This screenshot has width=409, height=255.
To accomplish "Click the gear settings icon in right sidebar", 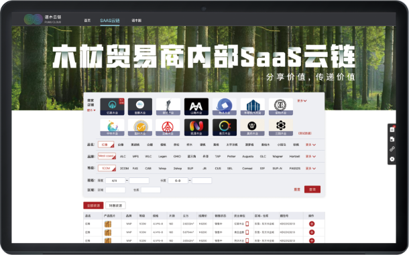I will 392,159.
